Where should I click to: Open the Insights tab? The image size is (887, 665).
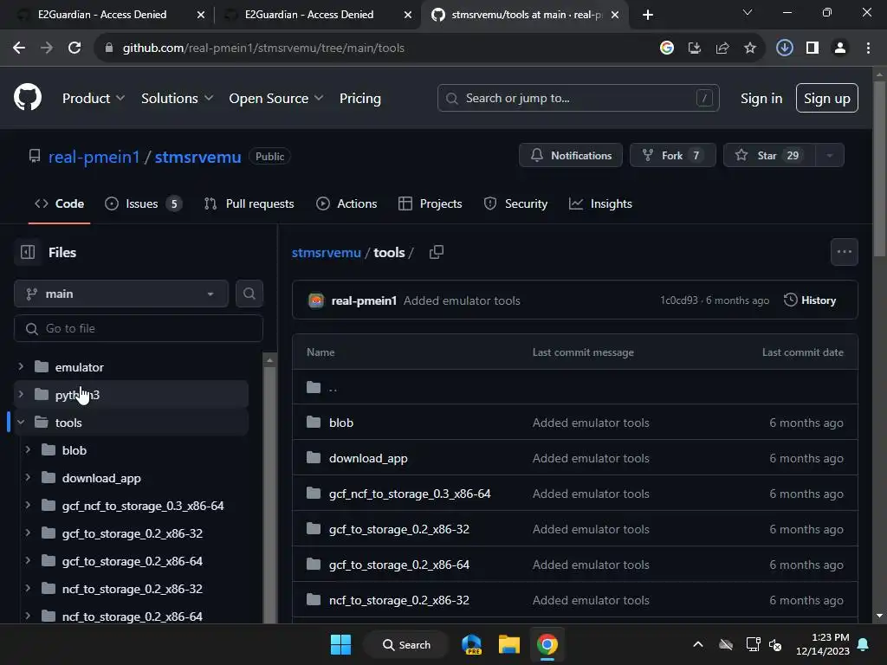pos(600,203)
